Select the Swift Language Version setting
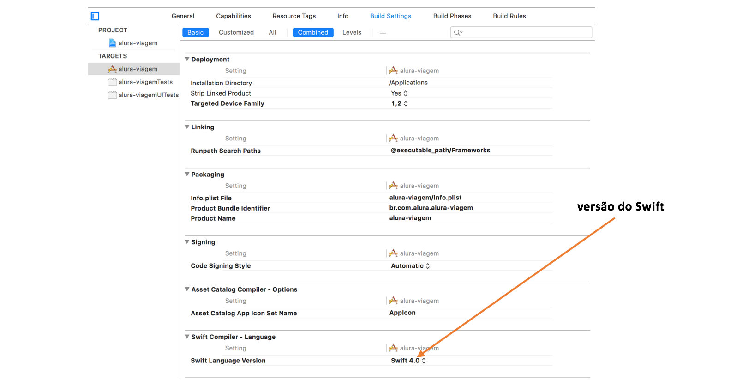 pyautogui.click(x=228, y=361)
